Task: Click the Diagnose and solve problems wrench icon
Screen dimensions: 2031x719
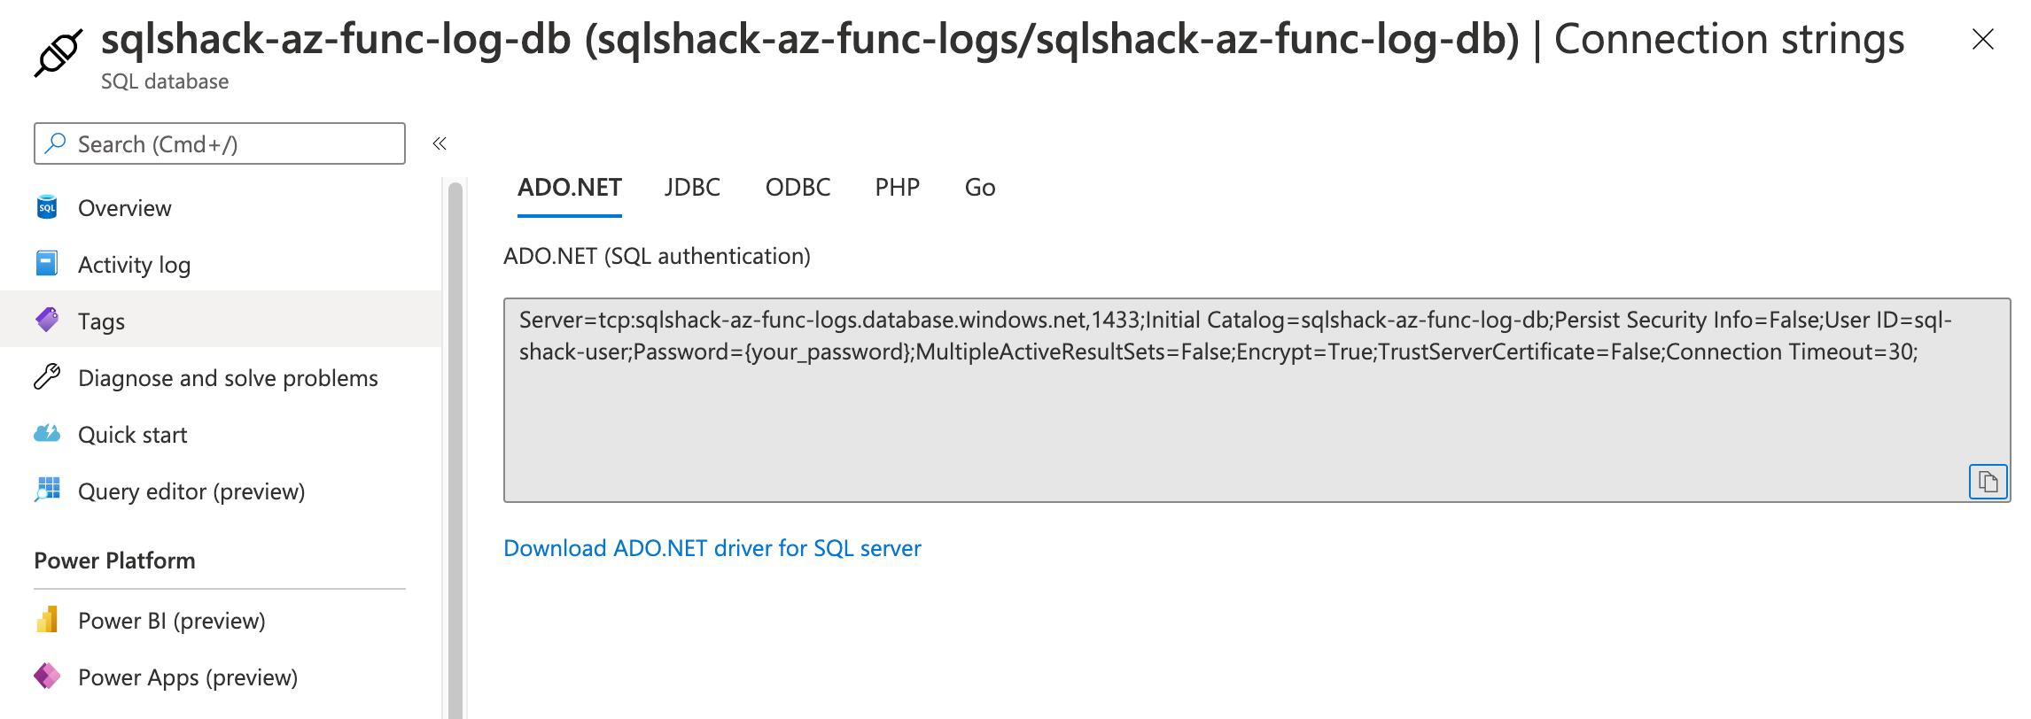Action: point(47,377)
